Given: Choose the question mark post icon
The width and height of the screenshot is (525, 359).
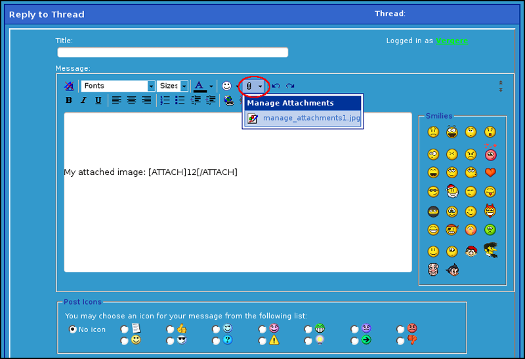Looking at the screenshot, I should click(217, 341).
